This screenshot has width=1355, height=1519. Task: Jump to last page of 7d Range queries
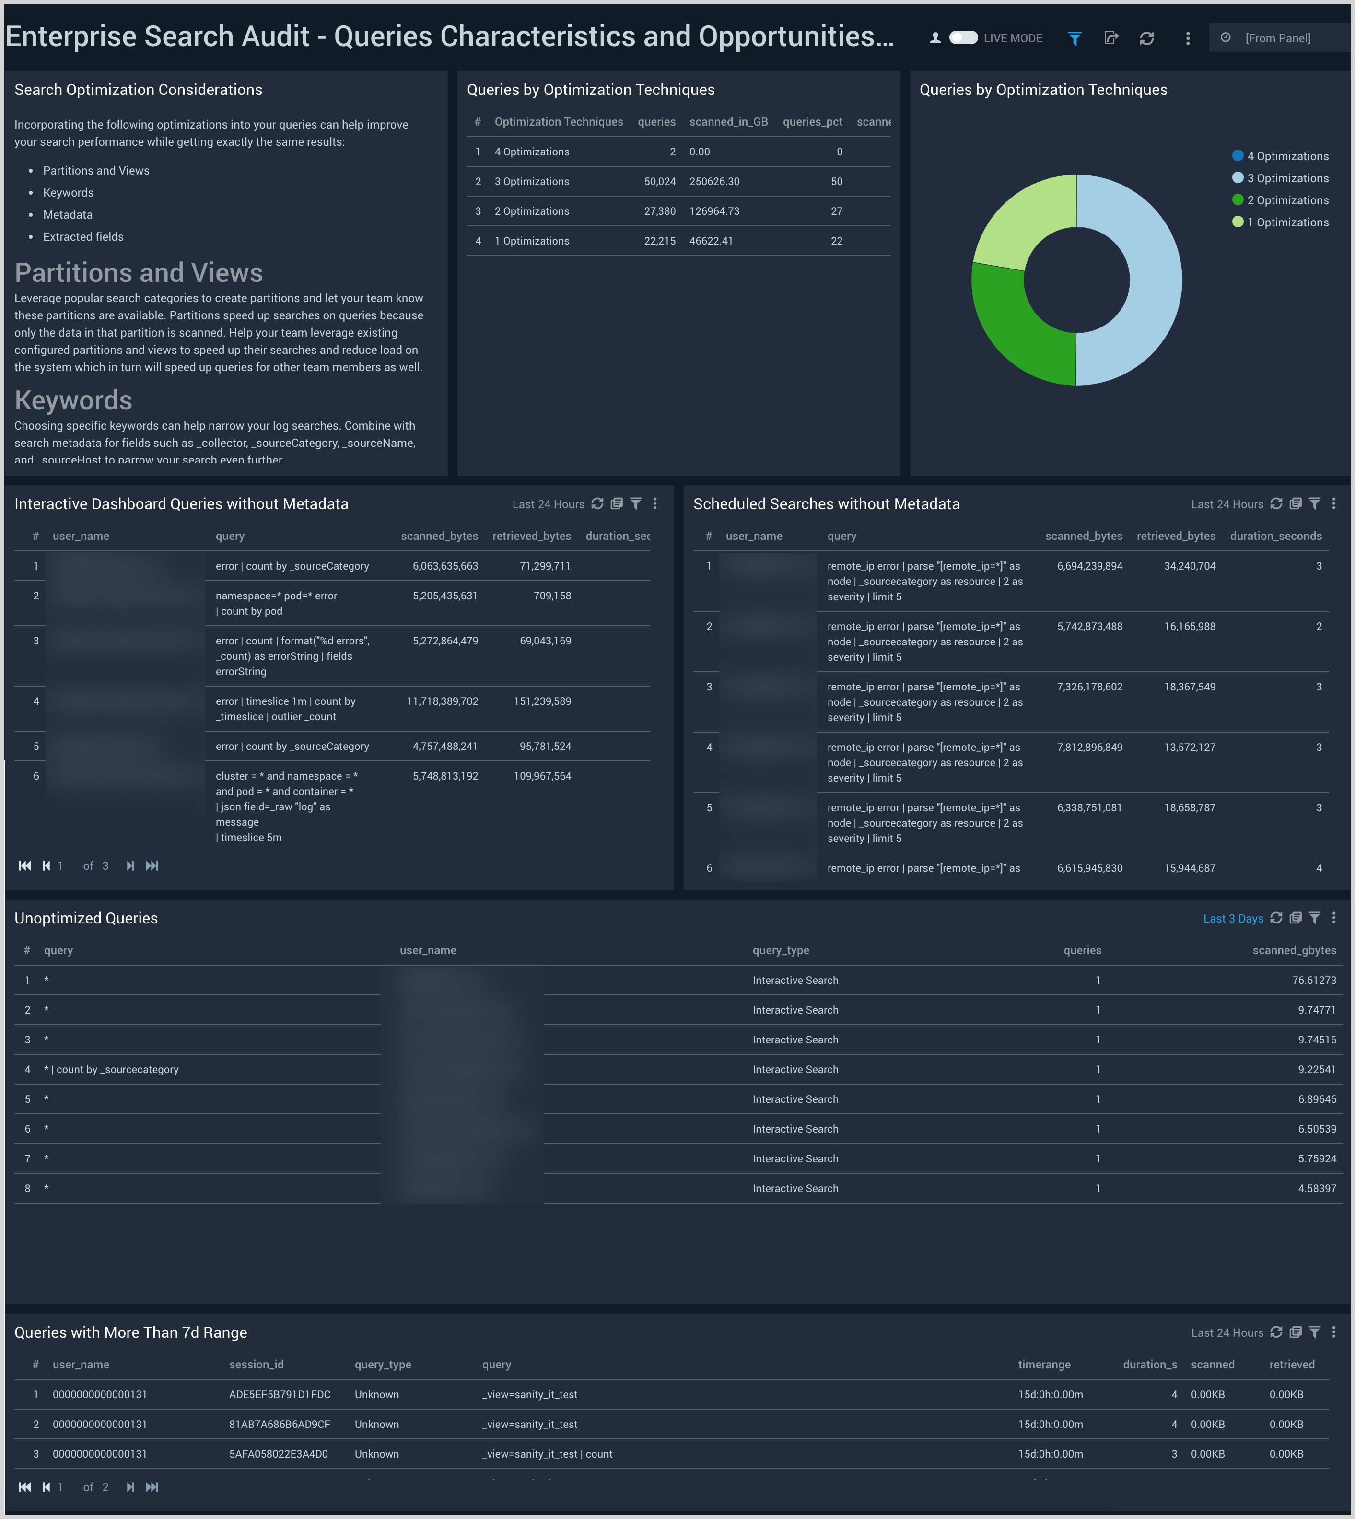[x=152, y=1487]
